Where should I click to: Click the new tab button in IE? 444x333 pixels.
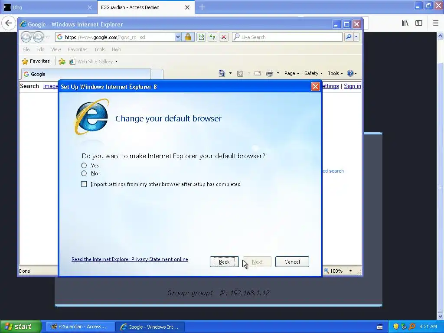coord(157,74)
